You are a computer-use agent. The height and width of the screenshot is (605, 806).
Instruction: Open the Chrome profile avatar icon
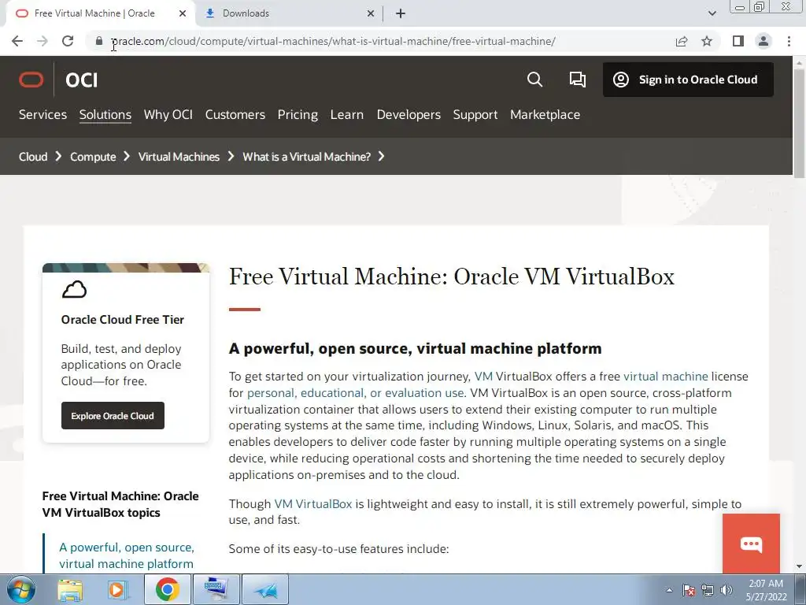pos(763,41)
